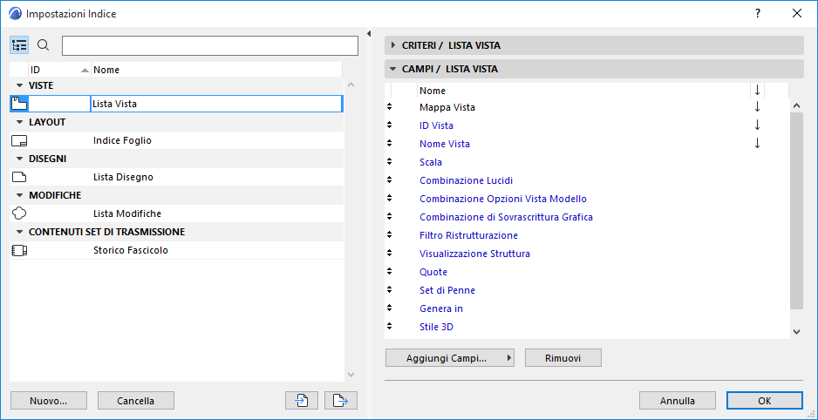Click the drag handle for Filtro Ristrutturazione
This screenshot has height=420, width=818.
(x=389, y=235)
